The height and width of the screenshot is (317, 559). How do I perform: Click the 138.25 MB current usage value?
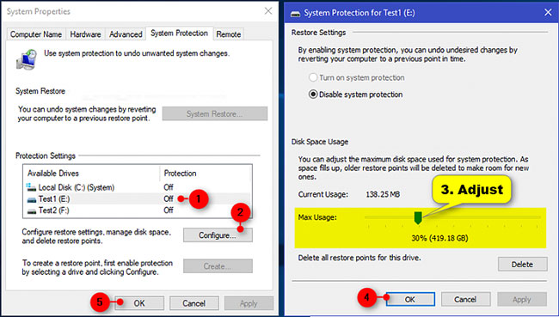pyautogui.click(x=383, y=194)
